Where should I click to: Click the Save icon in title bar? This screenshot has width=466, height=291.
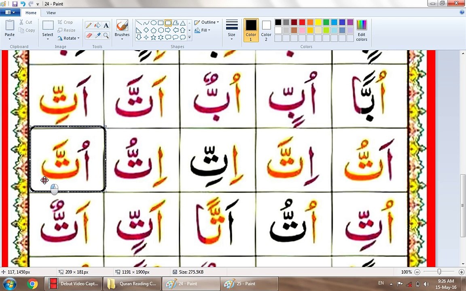[15, 4]
